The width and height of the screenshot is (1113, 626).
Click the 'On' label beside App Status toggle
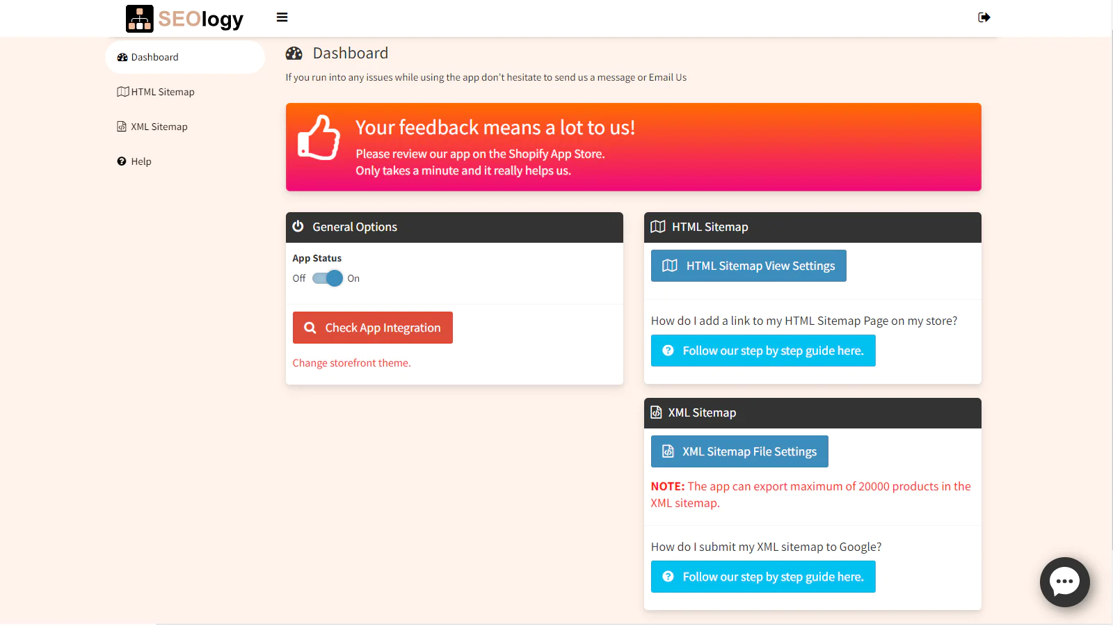(353, 278)
